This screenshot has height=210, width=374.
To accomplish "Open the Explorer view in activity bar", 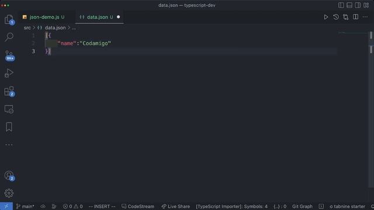I will (x=9, y=19).
